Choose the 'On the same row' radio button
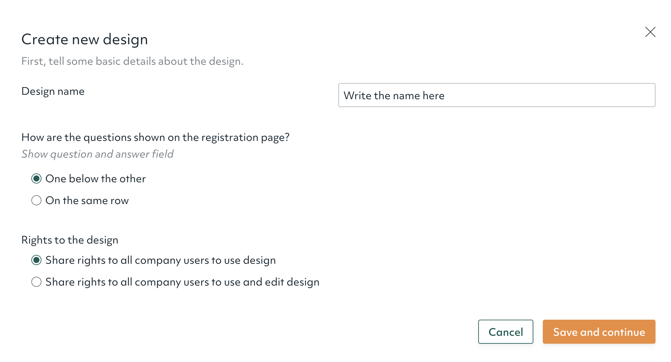671x362 pixels. (36, 200)
